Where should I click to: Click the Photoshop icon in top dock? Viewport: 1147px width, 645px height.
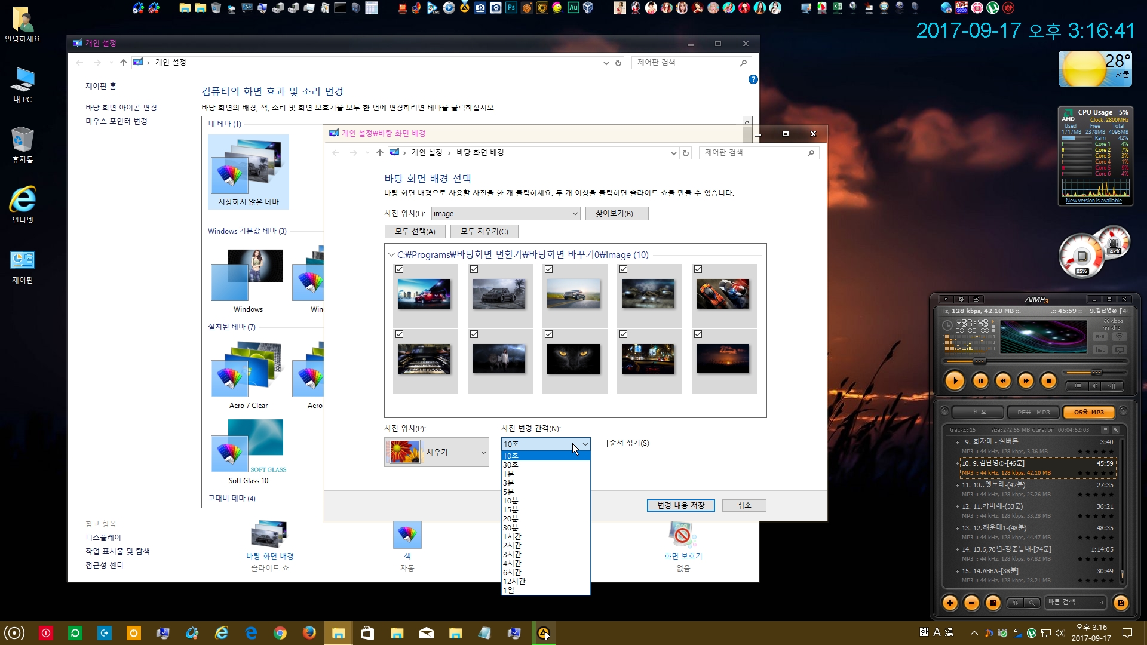(x=511, y=8)
